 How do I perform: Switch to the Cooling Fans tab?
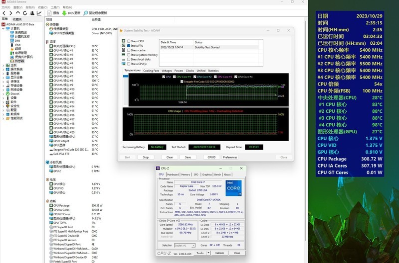pos(151,71)
